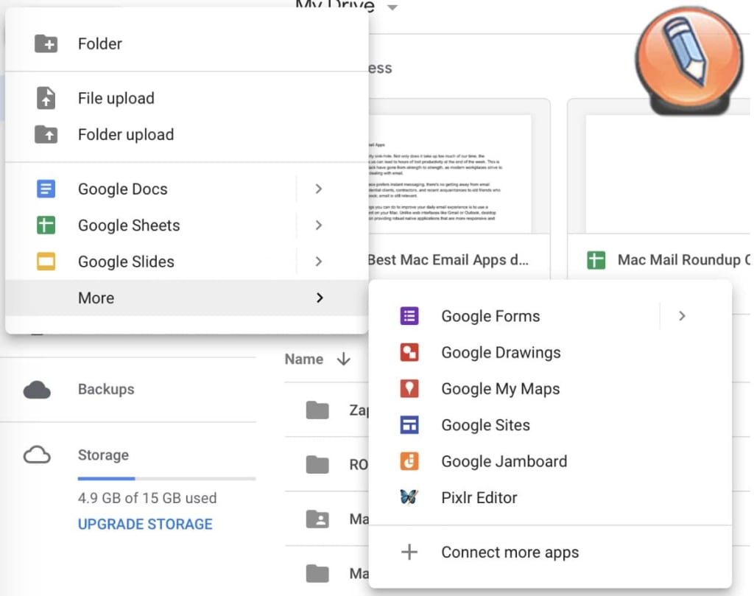Select Pixlr Editor in the submenu
The image size is (754, 596).
point(550,497)
